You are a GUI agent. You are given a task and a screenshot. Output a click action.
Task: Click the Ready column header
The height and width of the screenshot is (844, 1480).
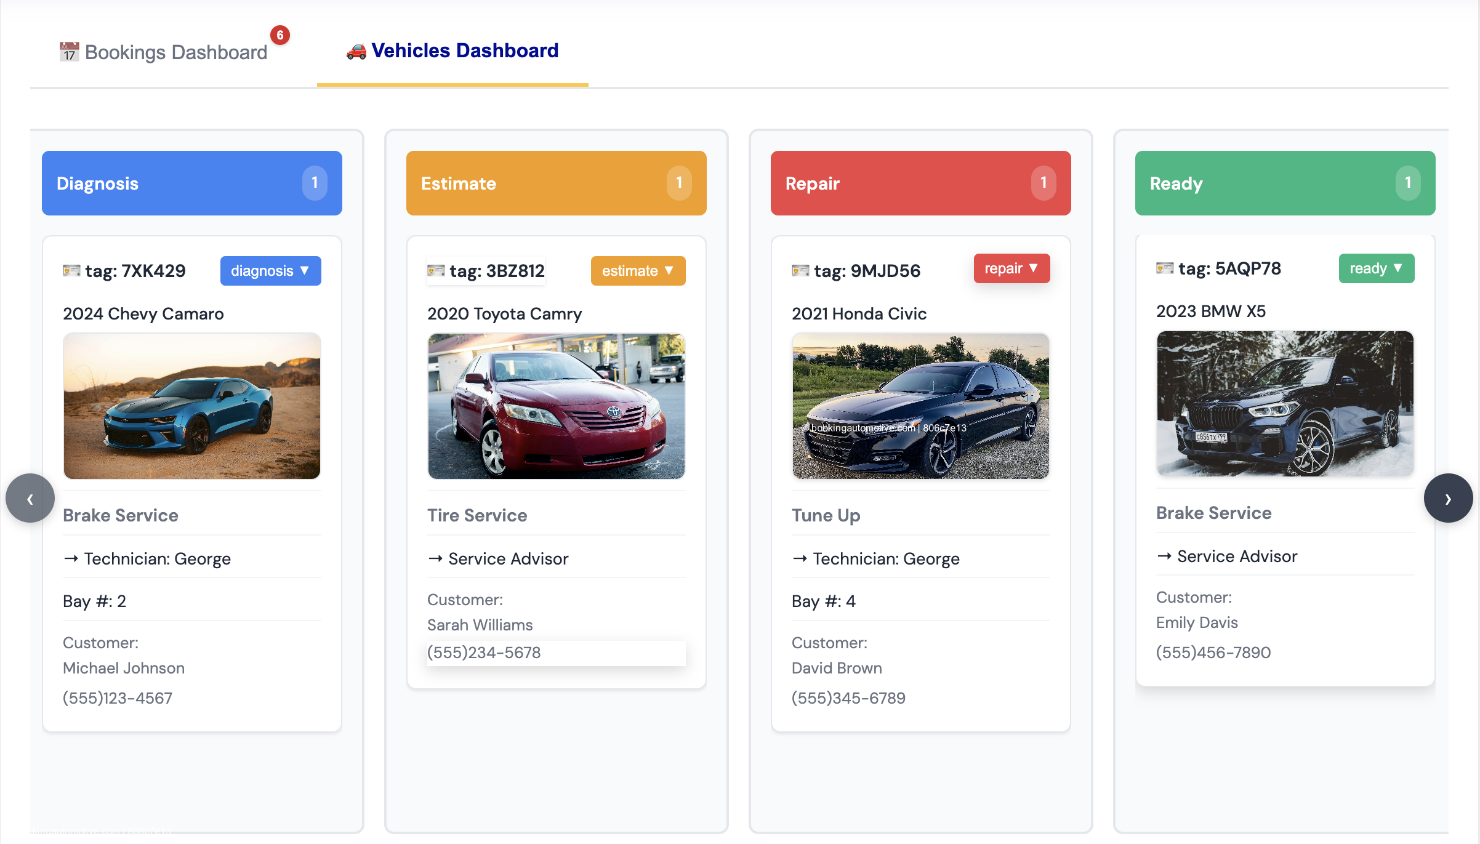click(x=1285, y=183)
